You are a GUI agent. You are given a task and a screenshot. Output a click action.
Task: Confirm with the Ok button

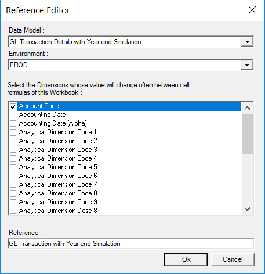pos(186,259)
